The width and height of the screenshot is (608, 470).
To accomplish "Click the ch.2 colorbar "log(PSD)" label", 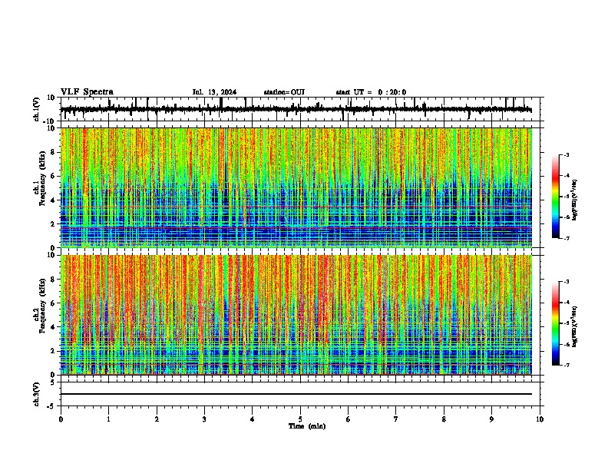I will pyautogui.click(x=574, y=327).
